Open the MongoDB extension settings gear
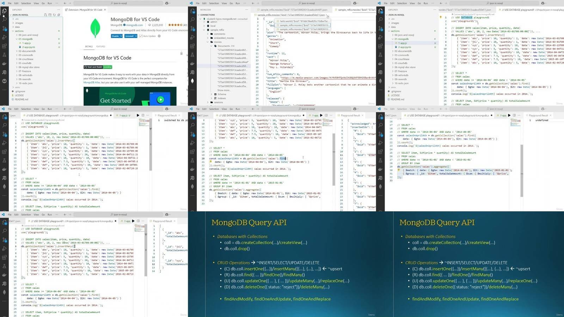 [x=159, y=36]
